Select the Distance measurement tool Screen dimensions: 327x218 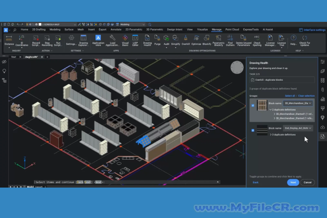click(x=9, y=40)
